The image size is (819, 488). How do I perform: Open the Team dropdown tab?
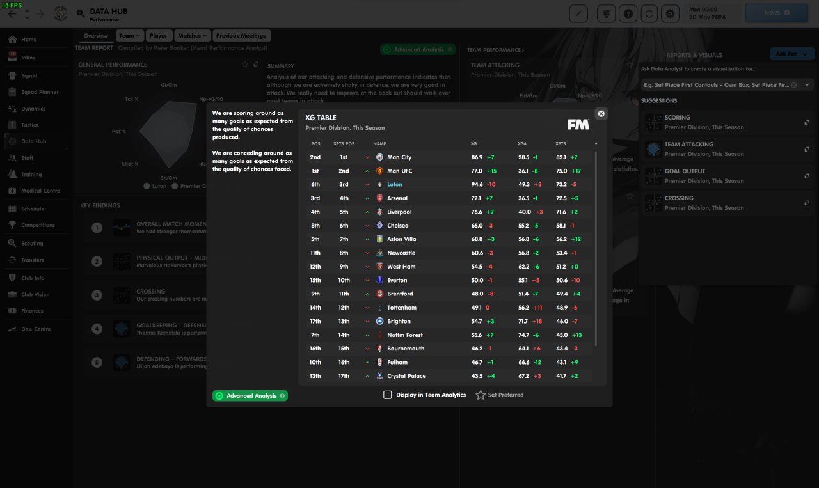coord(129,36)
